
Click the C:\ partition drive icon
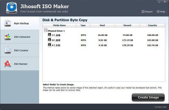click(49, 35)
